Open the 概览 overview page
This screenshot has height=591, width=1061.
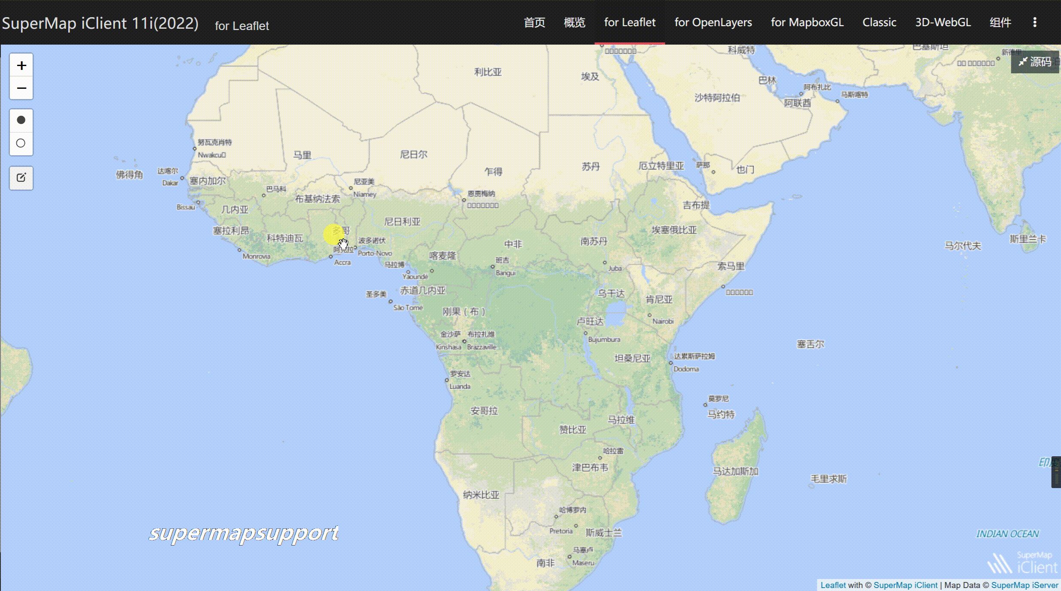574,22
